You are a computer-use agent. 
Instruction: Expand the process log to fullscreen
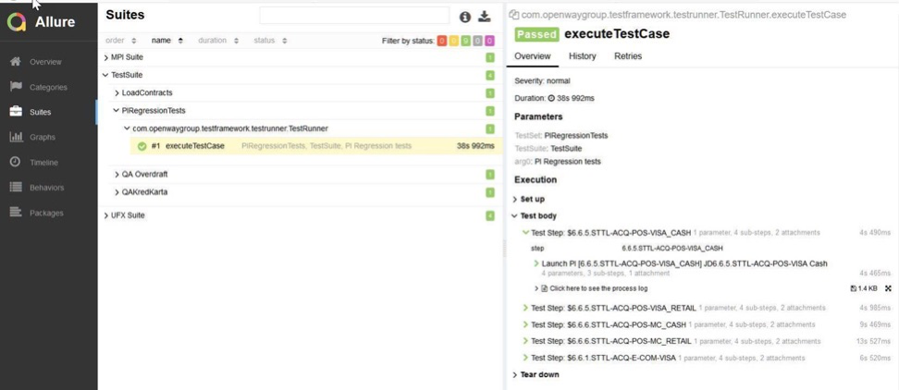(888, 288)
